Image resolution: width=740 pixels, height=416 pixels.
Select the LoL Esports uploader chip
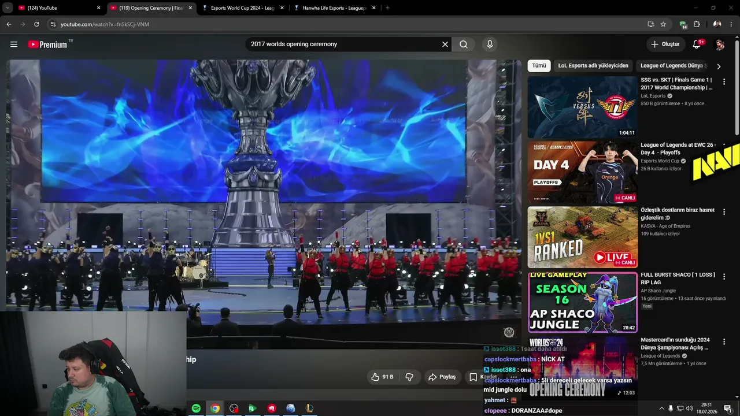coord(593,66)
